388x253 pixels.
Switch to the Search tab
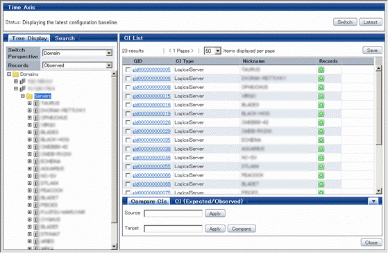[x=65, y=38]
